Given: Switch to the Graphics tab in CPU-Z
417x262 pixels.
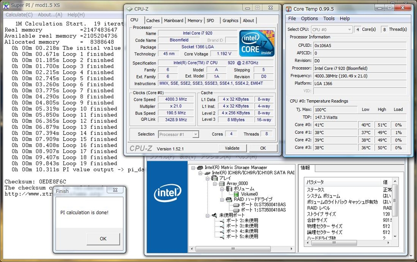Looking at the screenshot, I should coord(230,20).
